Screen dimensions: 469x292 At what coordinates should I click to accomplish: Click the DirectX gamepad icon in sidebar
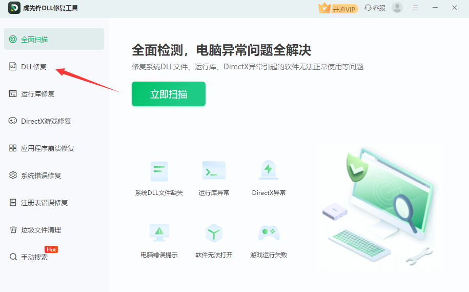pos(13,121)
